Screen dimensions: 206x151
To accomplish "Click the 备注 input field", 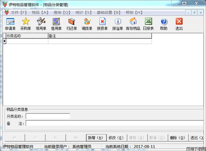I will pyautogui.click(x=115, y=123).
